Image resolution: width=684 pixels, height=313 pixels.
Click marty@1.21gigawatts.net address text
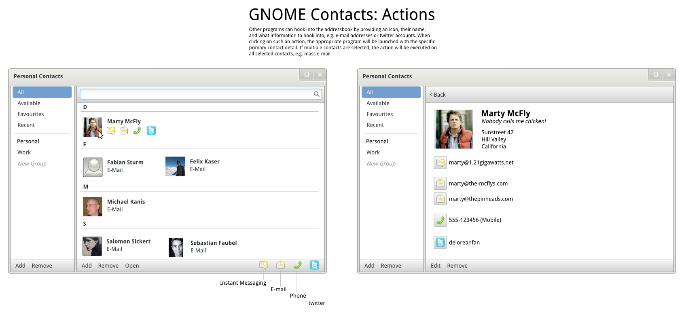pos(481,163)
